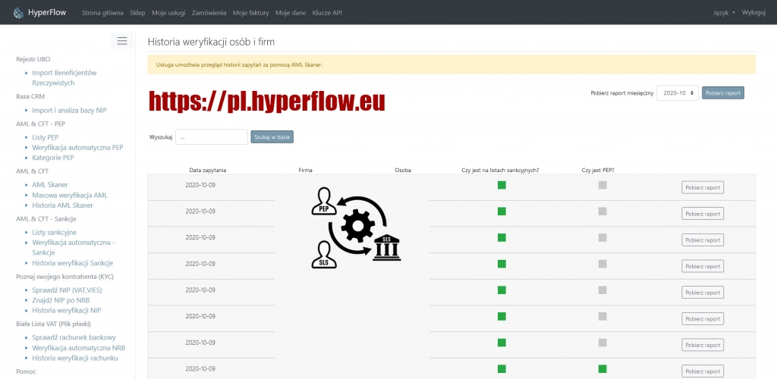Toggle the sidebar hamburger menu
Viewport: 777px width, 379px height.
tap(122, 41)
